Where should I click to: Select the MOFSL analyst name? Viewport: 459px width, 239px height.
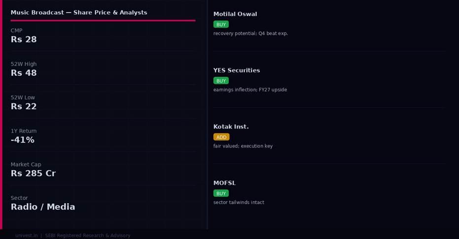pos(224,183)
